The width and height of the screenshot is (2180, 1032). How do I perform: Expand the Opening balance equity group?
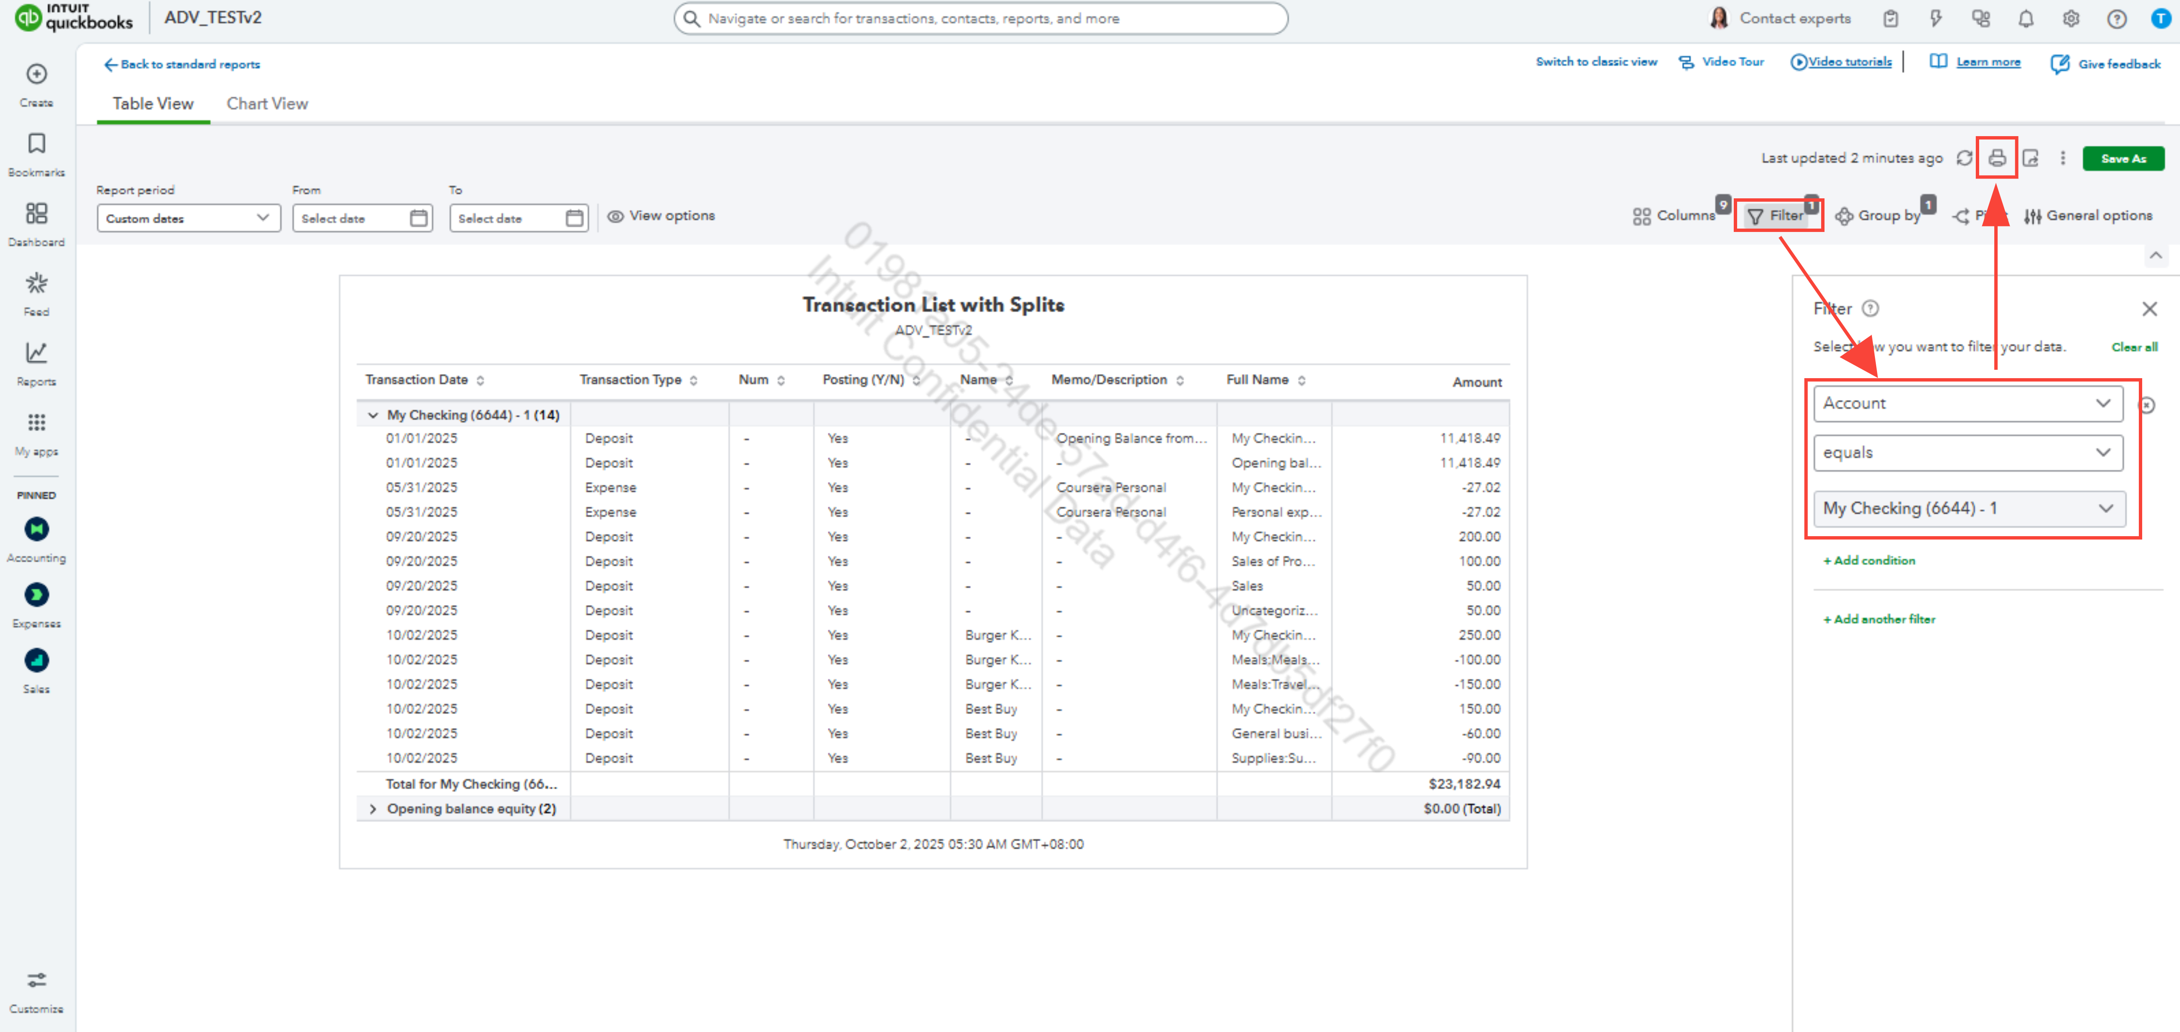point(372,808)
